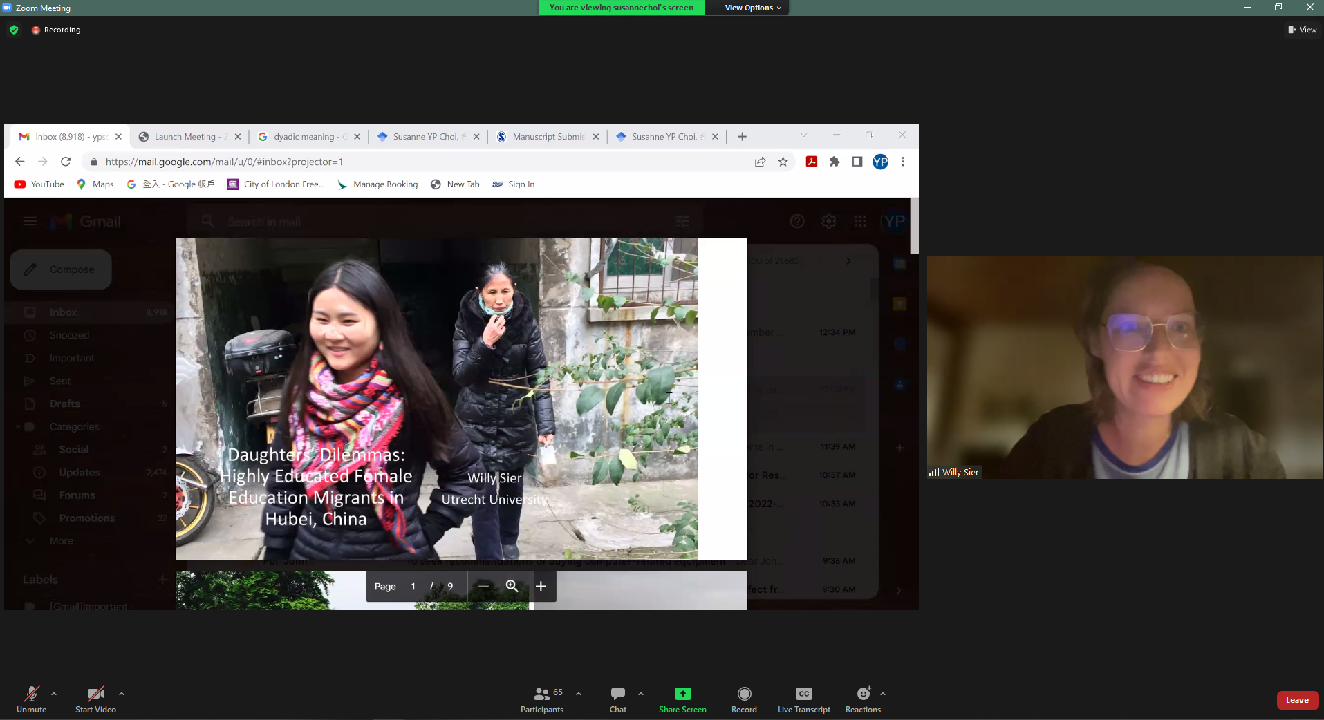
Task: Open the Manage Booking bookmark
Action: [377, 184]
